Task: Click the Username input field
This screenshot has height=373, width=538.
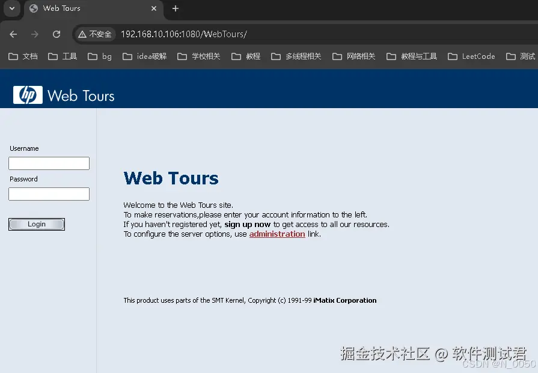Action: coord(49,163)
